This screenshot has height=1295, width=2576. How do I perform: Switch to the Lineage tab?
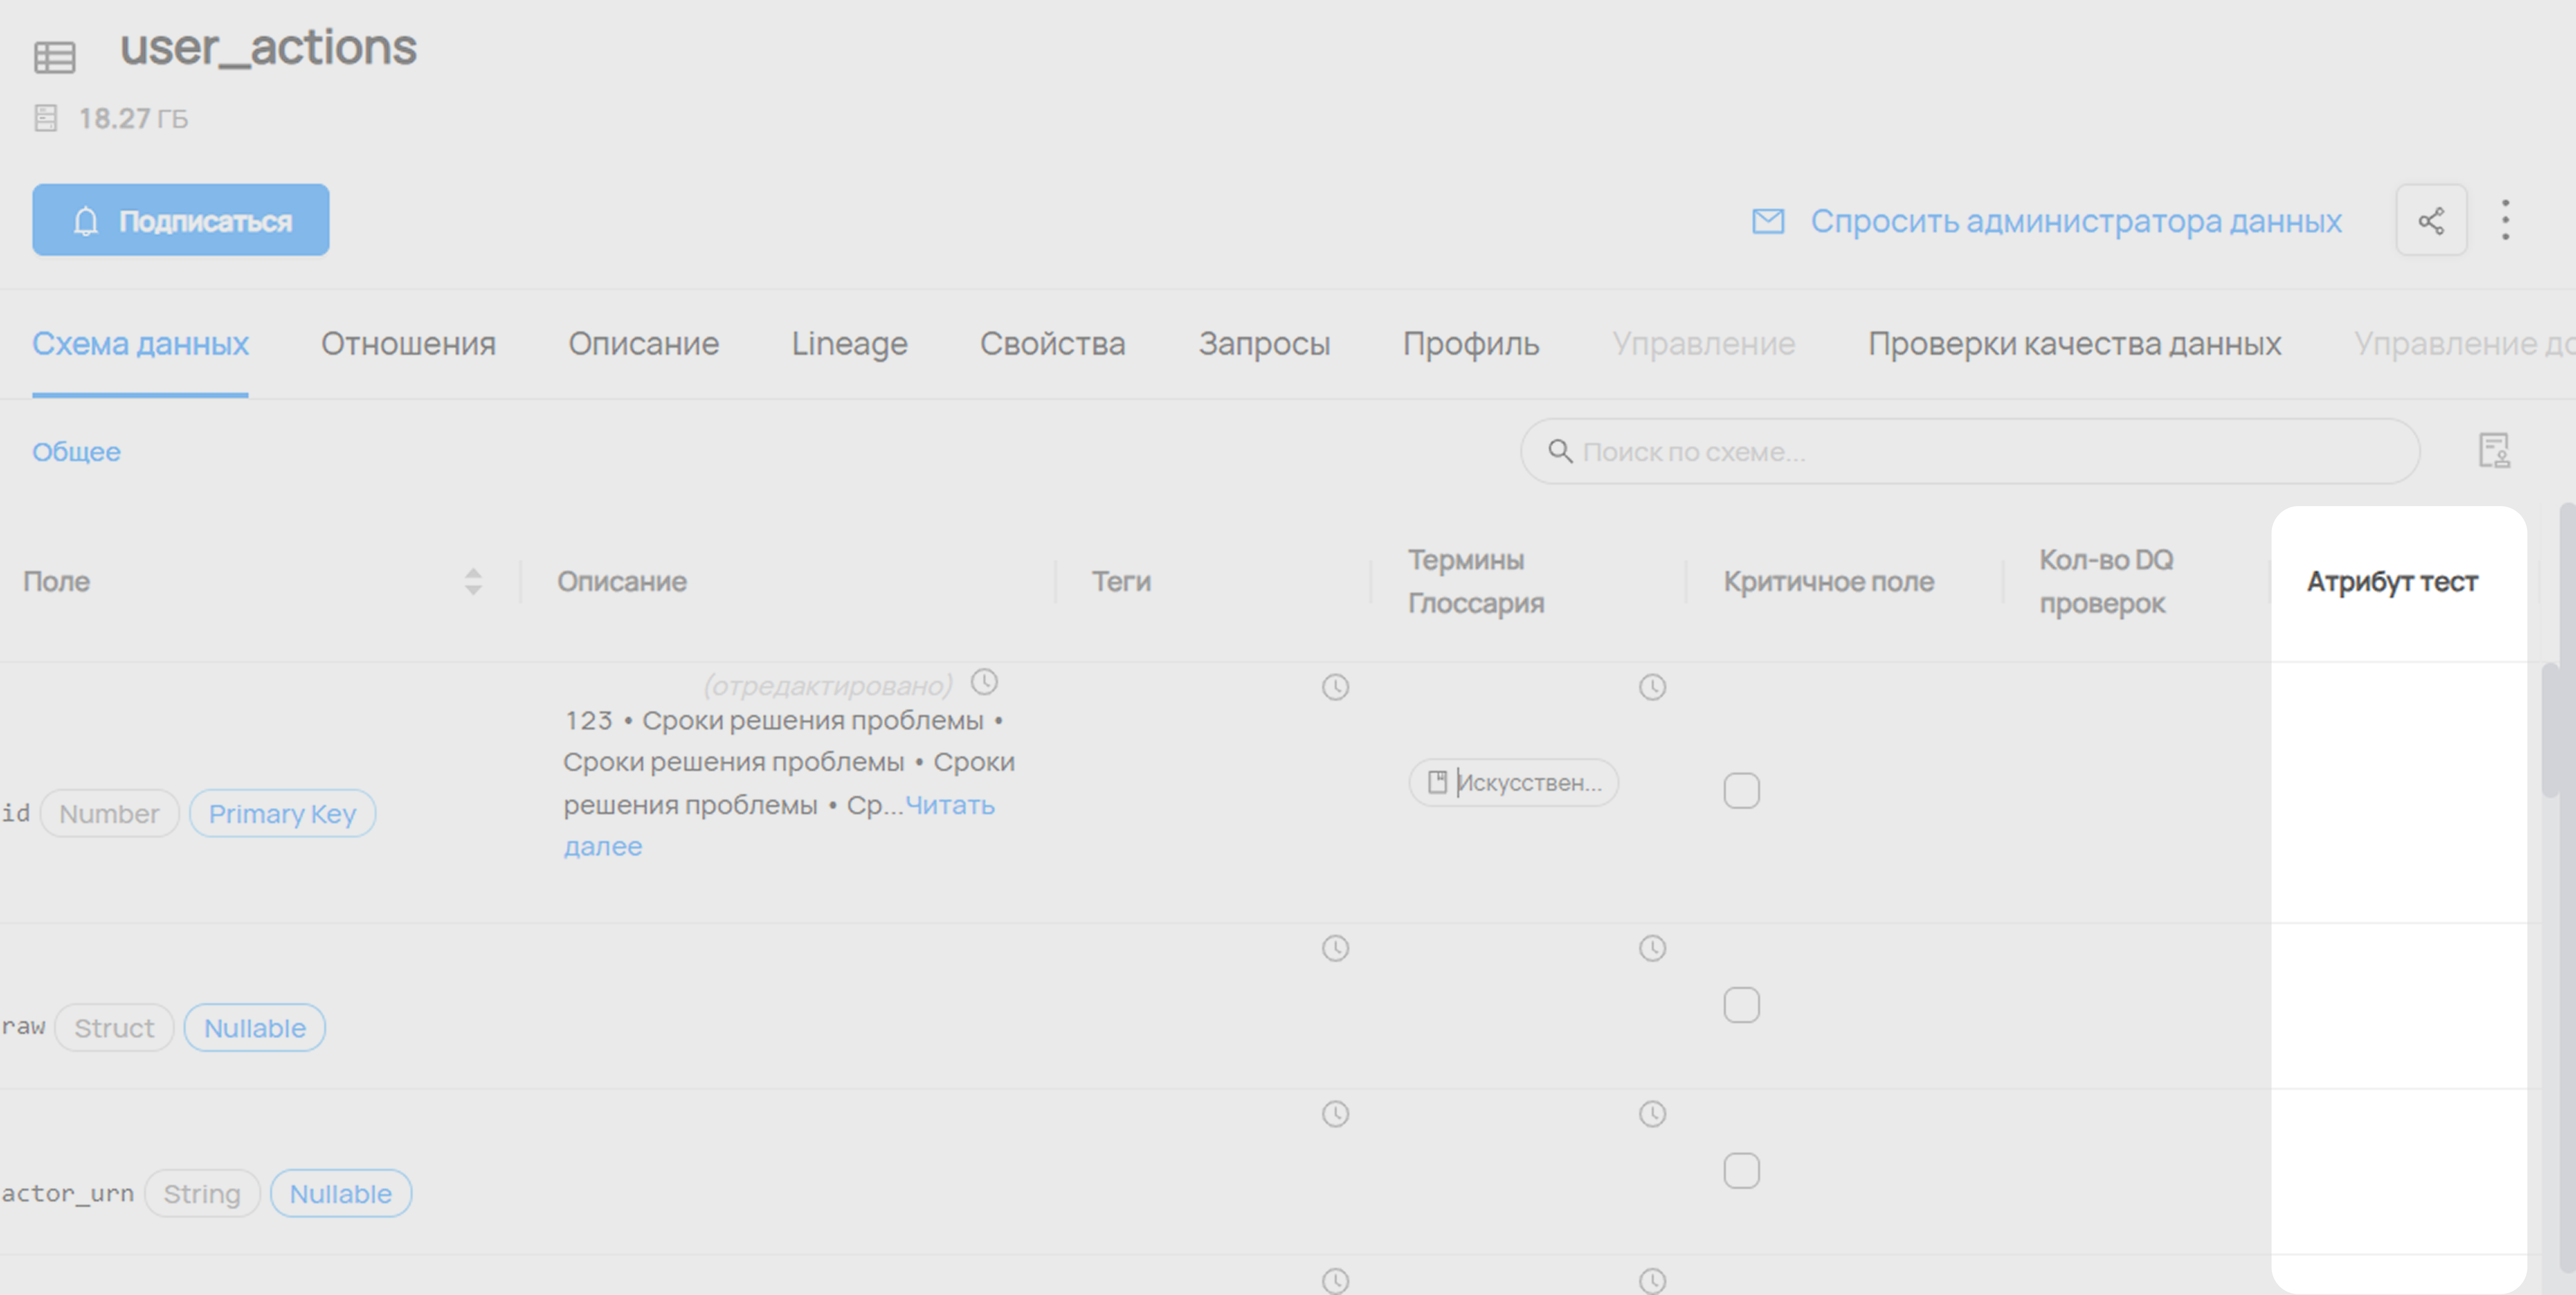pyautogui.click(x=849, y=344)
